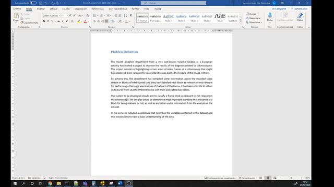Open the Seleccionar dropdown
The width and height of the screenshot is (334, 187).
[254, 22]
